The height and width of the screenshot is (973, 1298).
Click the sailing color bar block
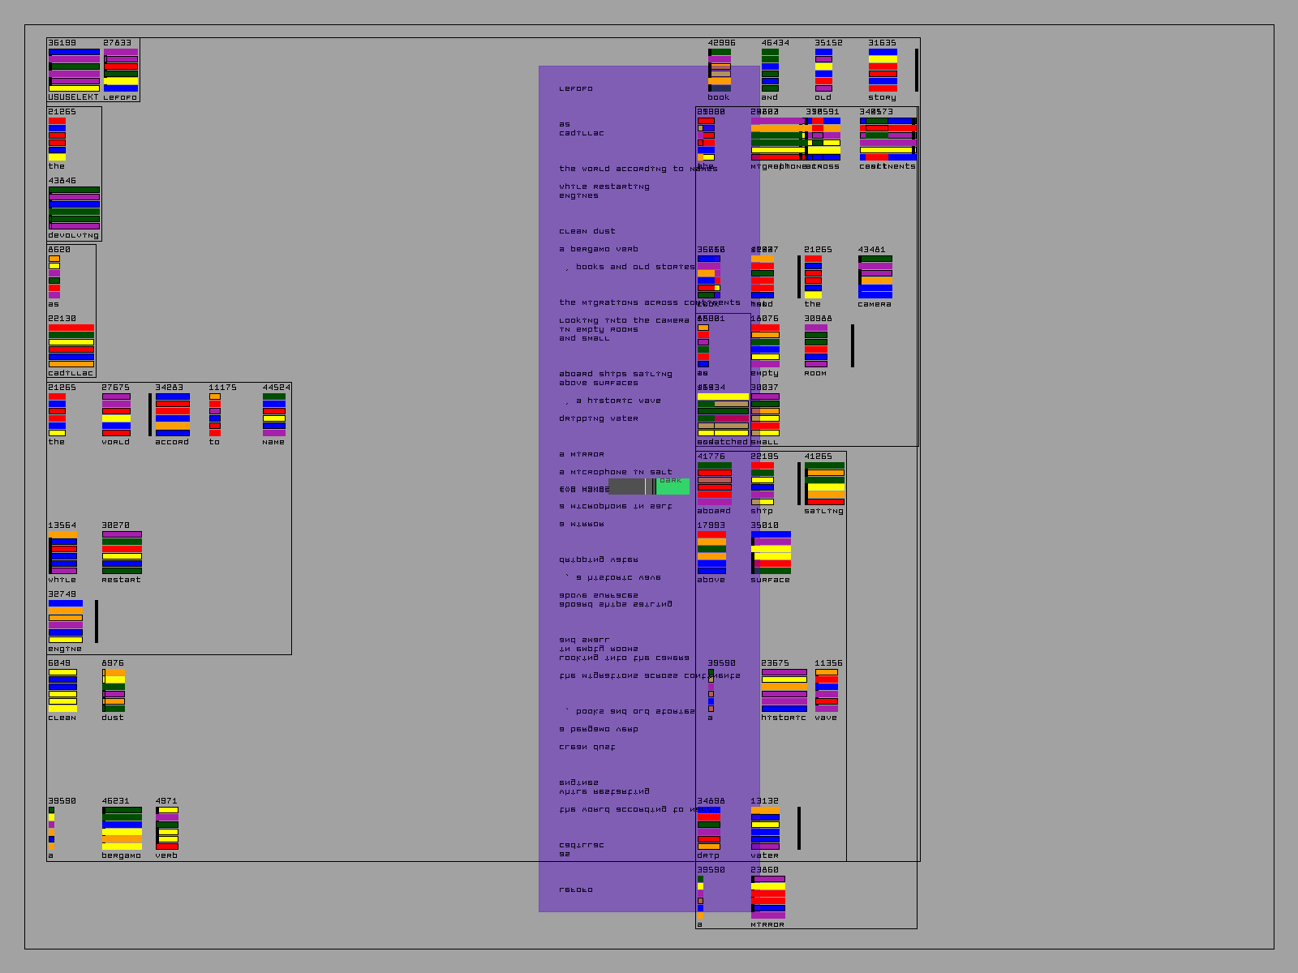825,483
